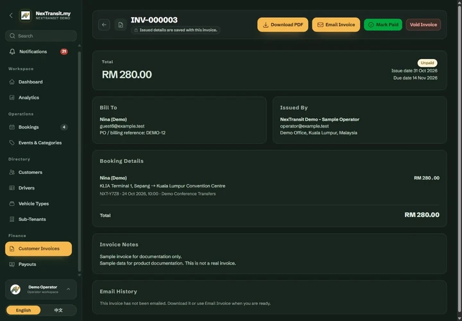The width and height of the screenshot is (462, 321).
Task: Click the sidebar Search field
Action: pyautogui.click(x=41, y=36)
